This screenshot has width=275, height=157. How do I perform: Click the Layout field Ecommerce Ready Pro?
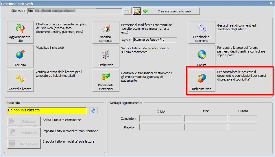pos(155,40)
